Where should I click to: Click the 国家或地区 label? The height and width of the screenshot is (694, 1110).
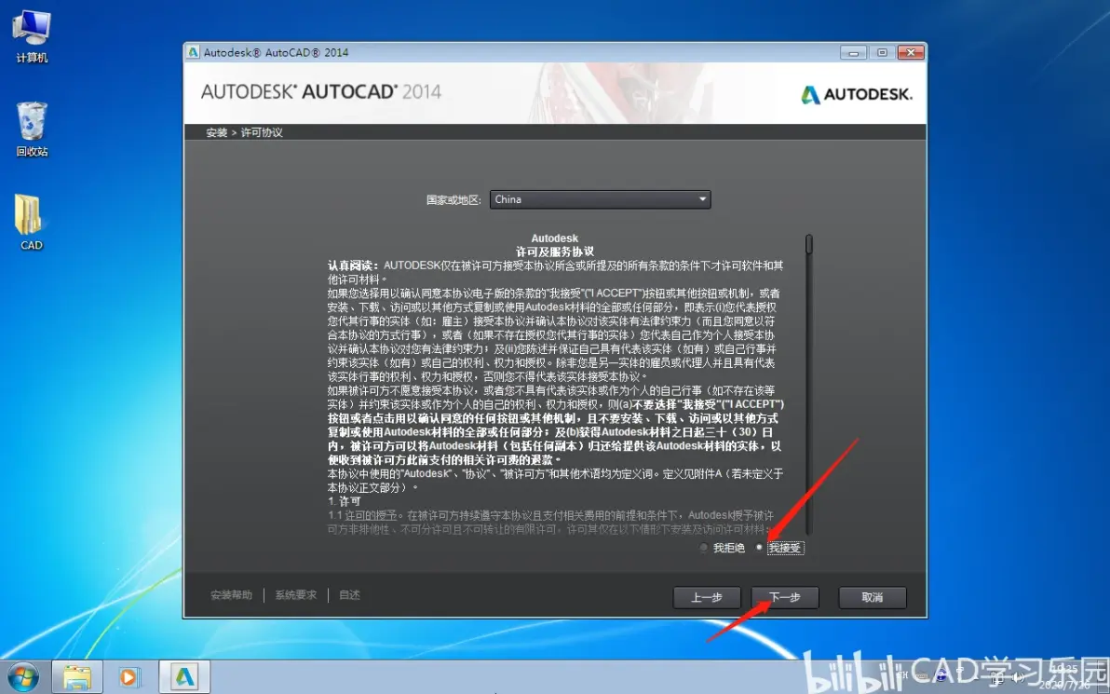[453, 199]
